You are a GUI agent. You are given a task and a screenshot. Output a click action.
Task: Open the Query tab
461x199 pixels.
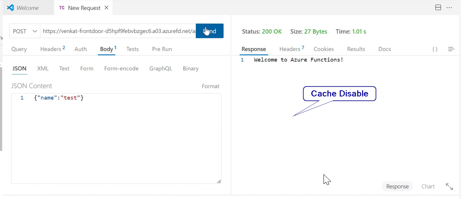[x=19, y=49]
